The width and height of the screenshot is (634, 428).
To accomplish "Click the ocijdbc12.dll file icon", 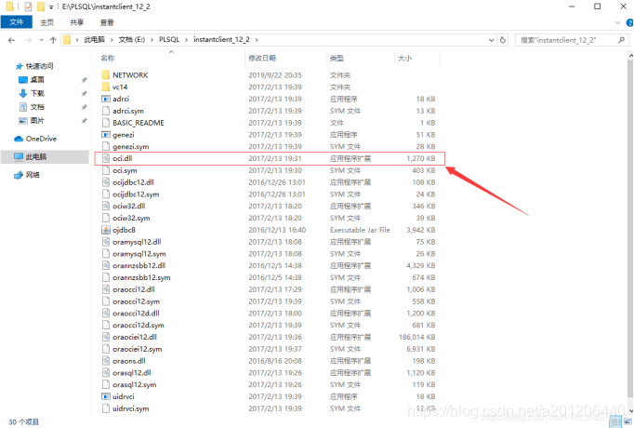I will point(106,182).
